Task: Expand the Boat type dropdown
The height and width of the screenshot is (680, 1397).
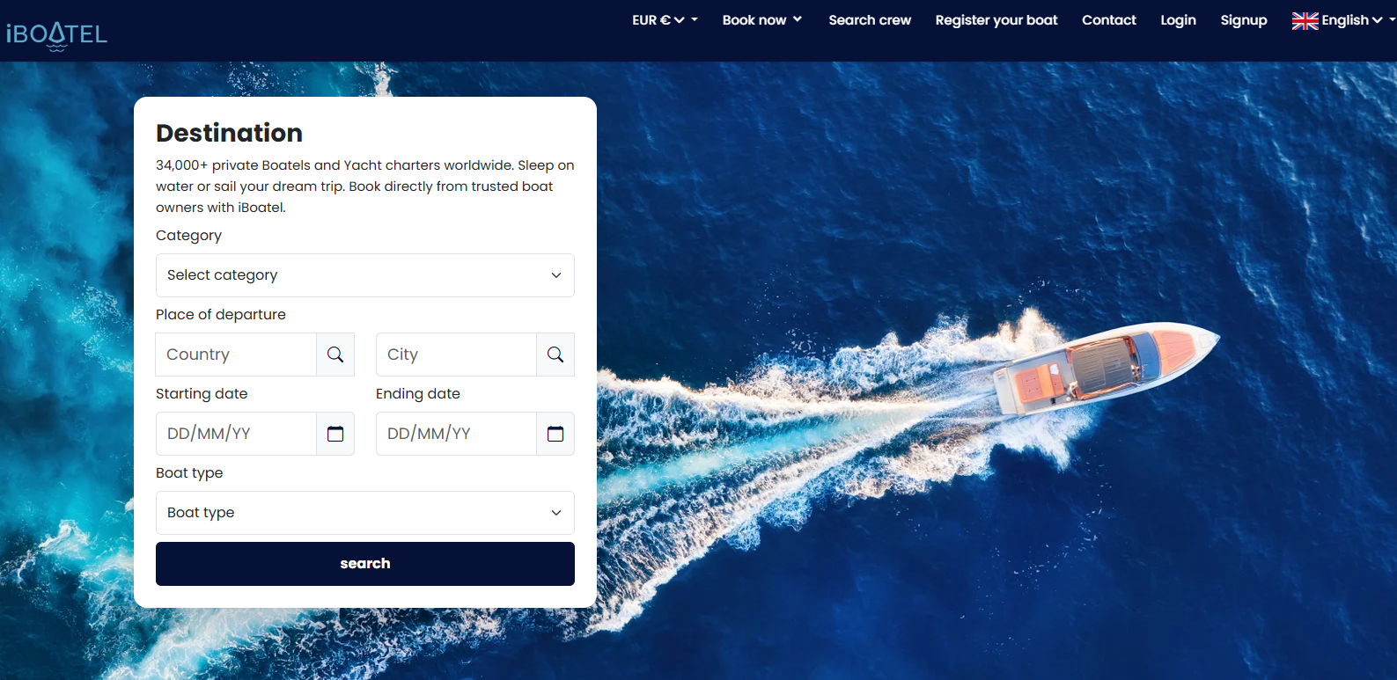Action: [364, 513]
